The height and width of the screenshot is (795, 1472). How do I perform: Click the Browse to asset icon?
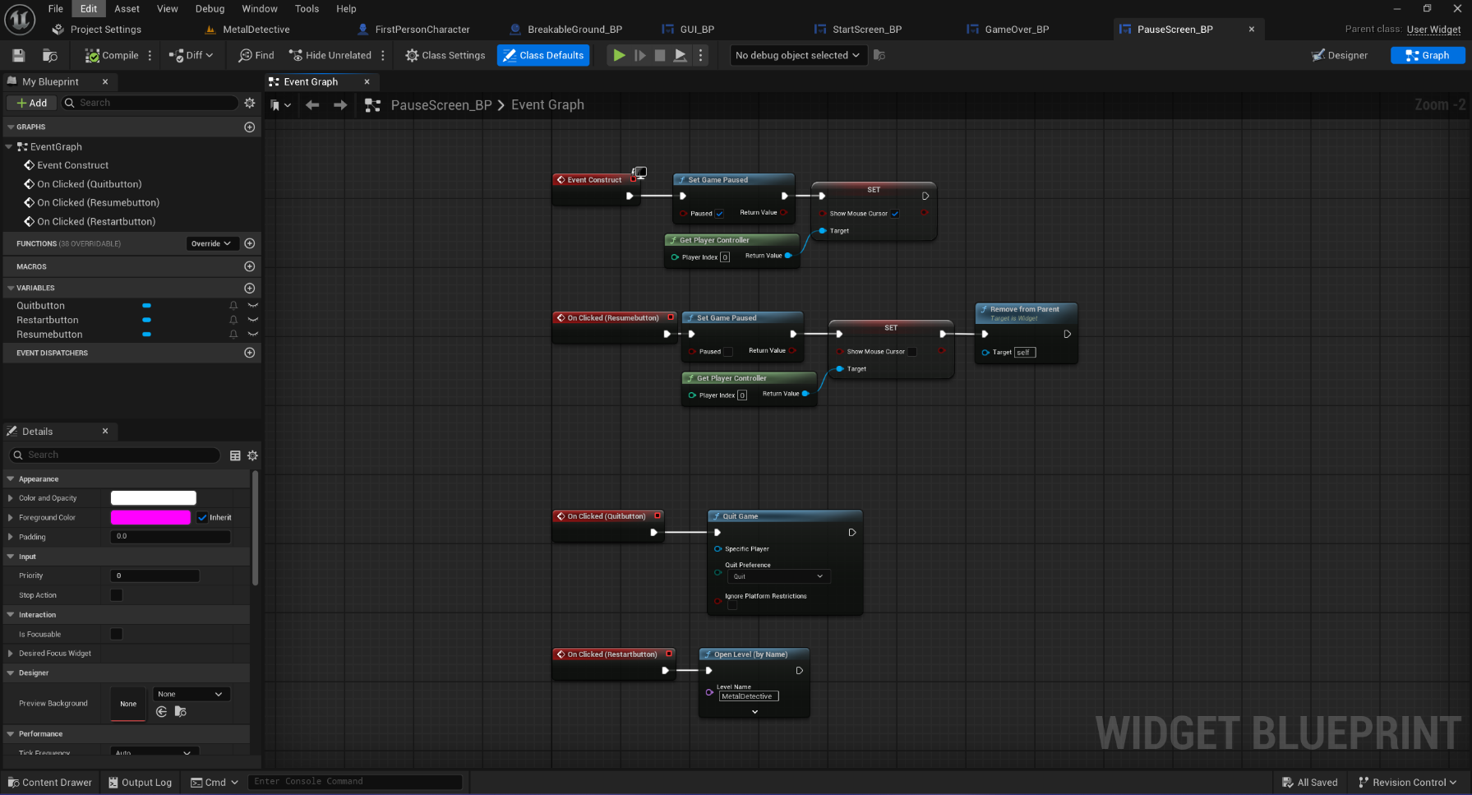[50, 55]
